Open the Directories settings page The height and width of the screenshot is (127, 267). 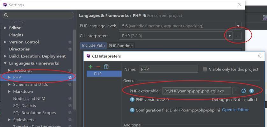pos(19,49)
